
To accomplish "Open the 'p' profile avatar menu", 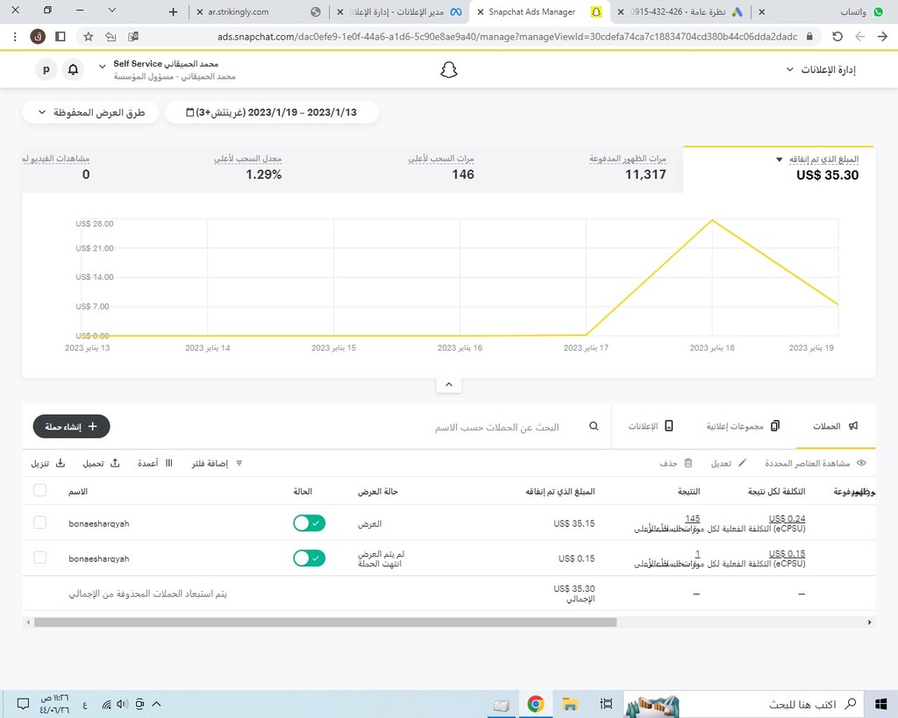I will click(46, 70).
